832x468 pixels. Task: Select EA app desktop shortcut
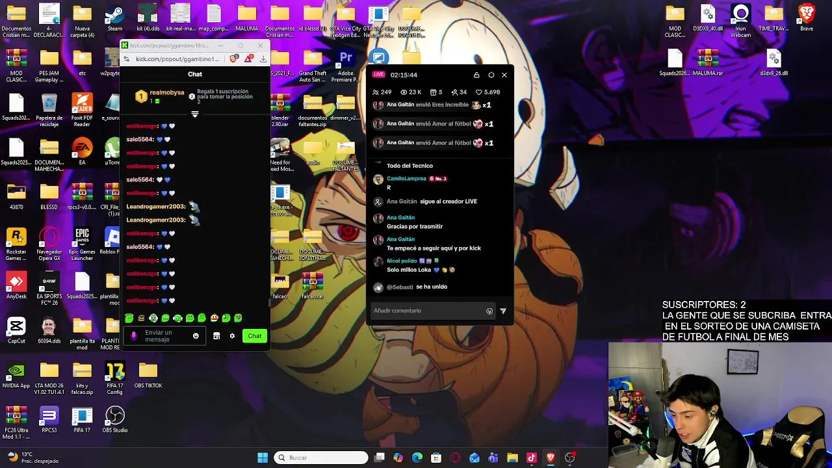82,152
